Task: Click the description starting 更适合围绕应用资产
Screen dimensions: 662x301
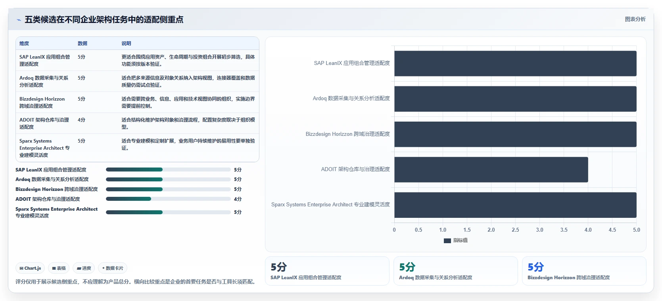Action: [188, 60]
